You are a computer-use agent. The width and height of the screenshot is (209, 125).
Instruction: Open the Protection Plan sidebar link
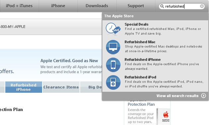pos(141,104)
